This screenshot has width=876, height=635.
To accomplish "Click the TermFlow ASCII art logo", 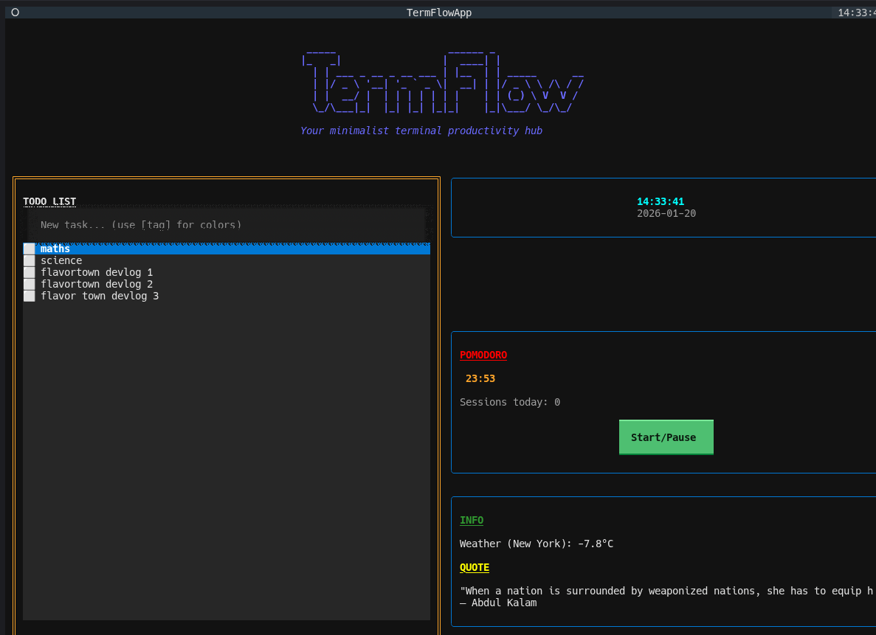I will tap(443, 83).
